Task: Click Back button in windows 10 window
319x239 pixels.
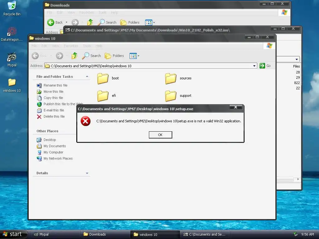Action: pos(40,56)
